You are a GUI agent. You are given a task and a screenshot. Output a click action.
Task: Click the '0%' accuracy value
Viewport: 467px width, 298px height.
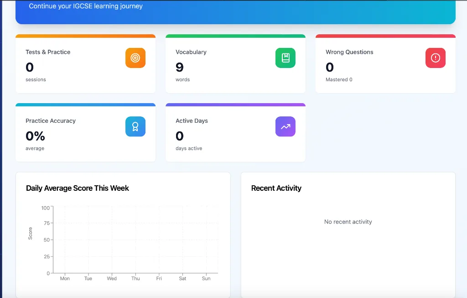point(35,136)
